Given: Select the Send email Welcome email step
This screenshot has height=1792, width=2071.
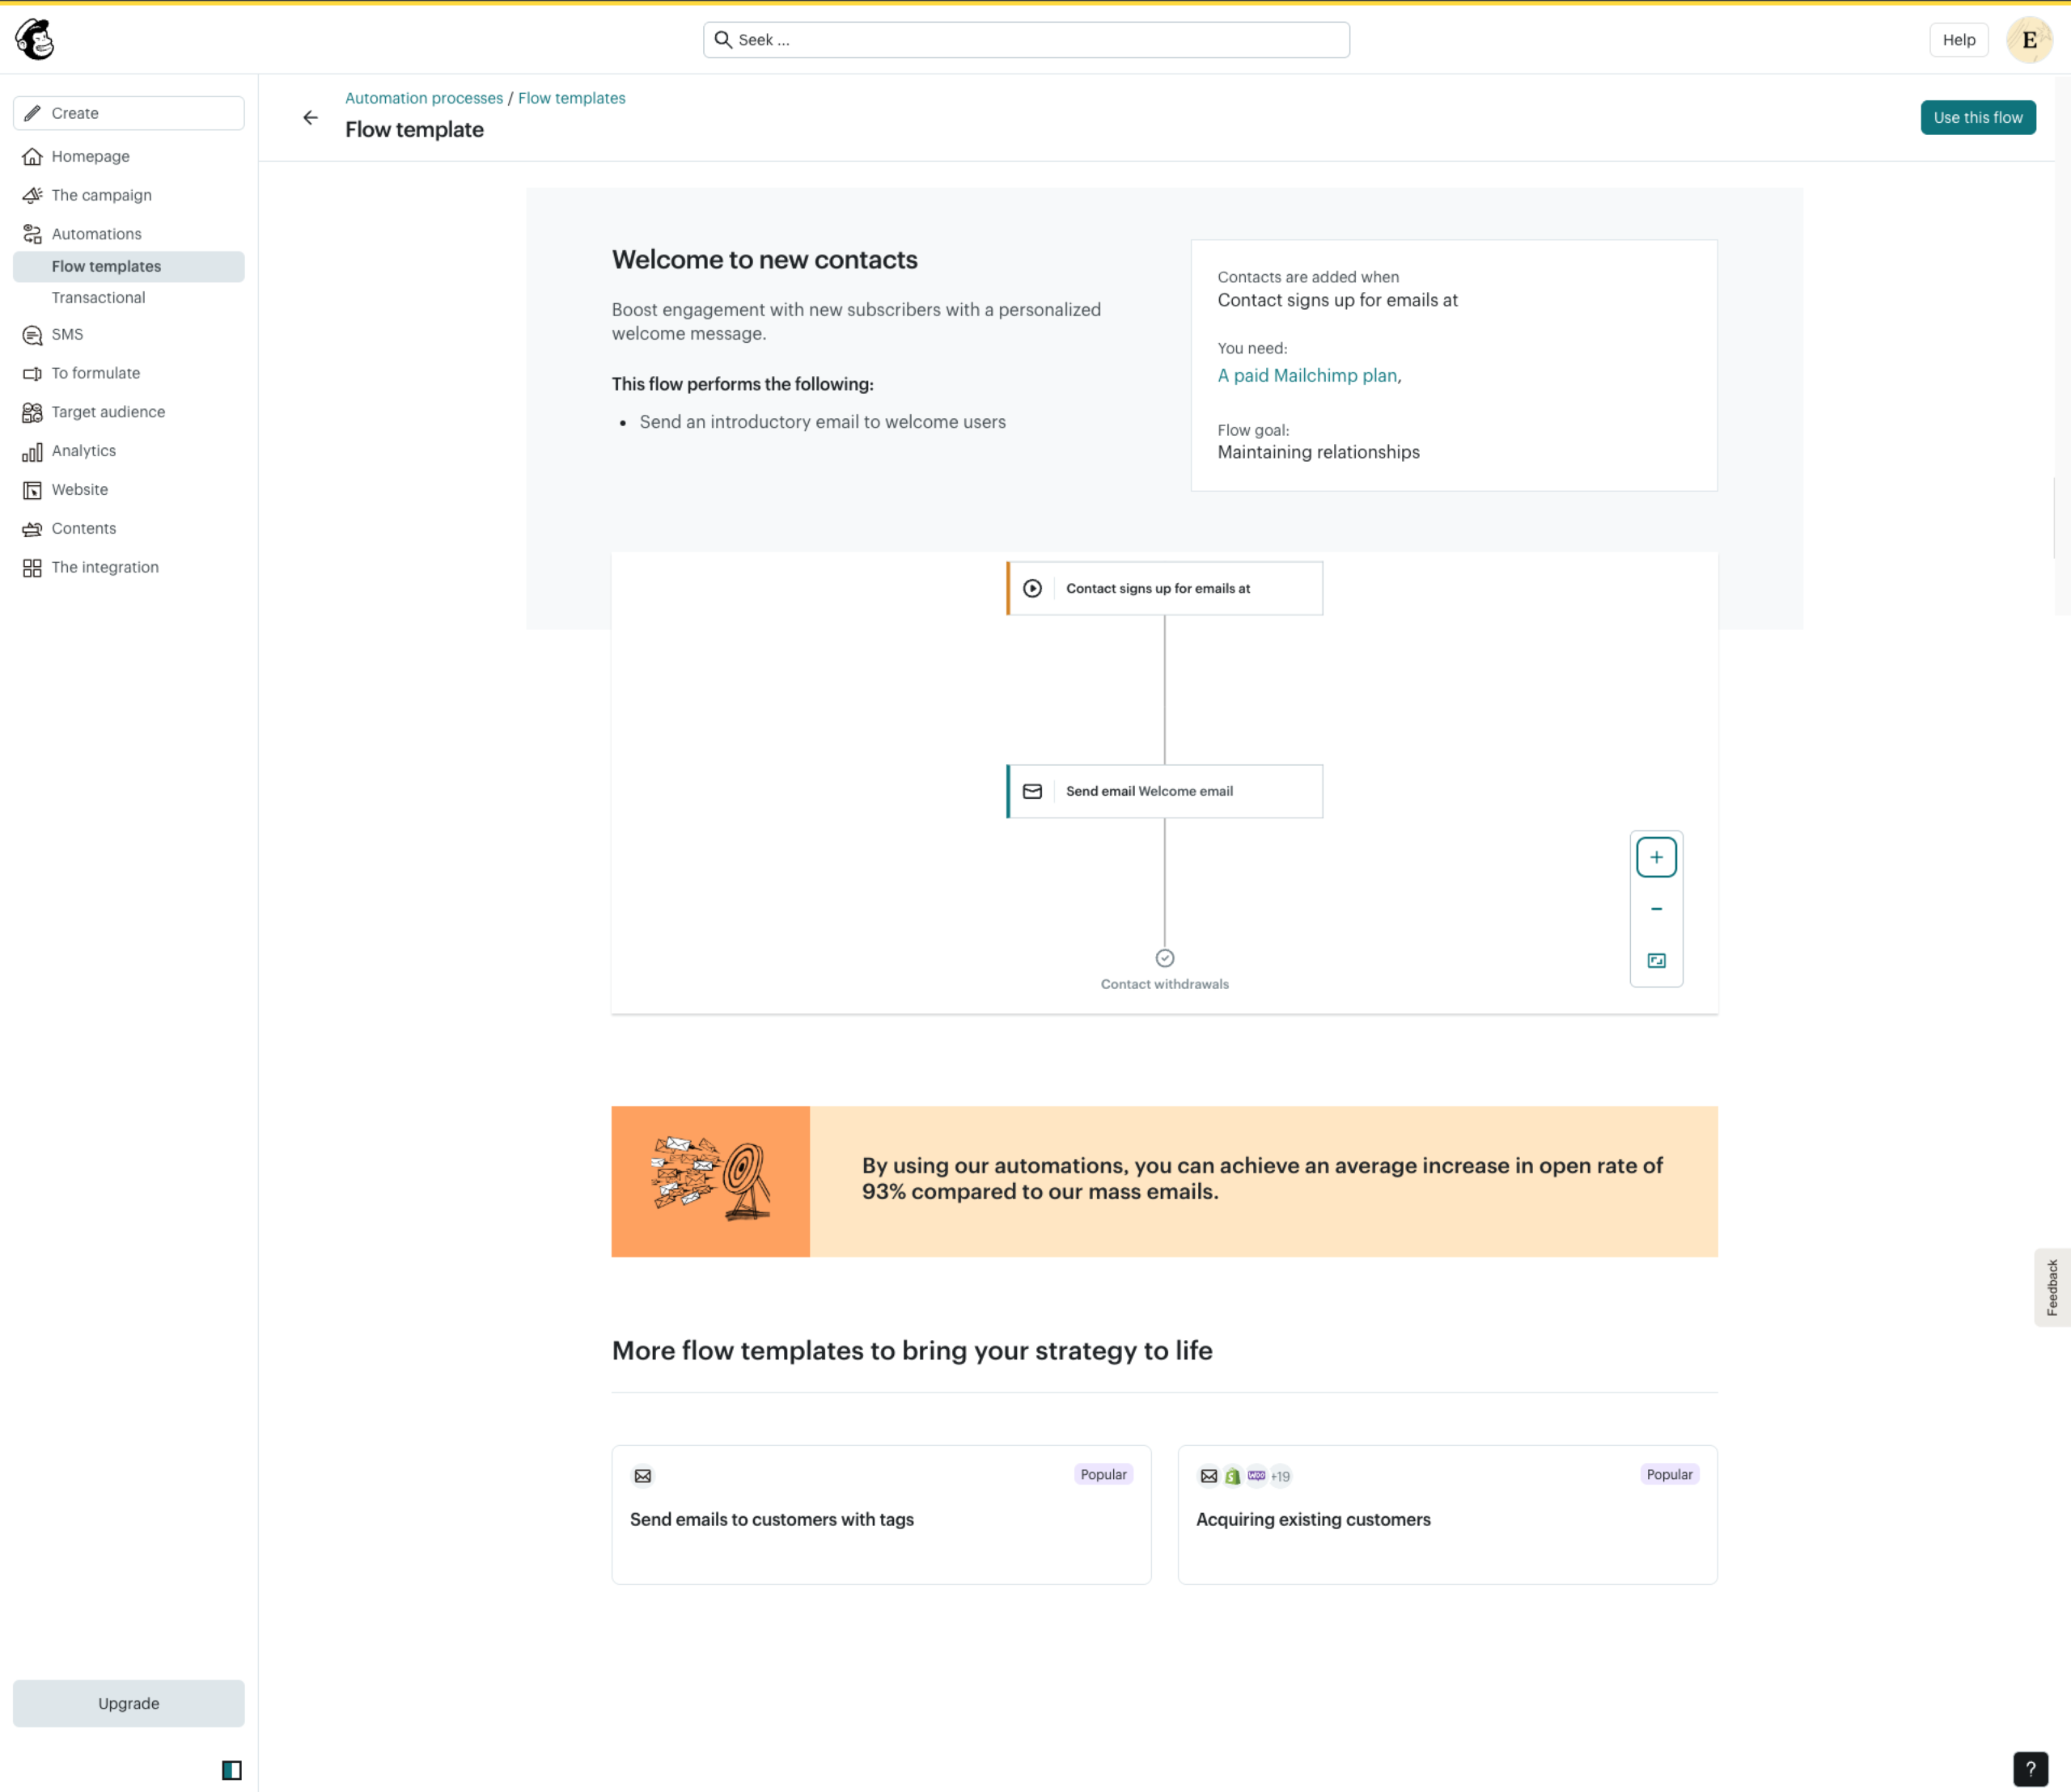Looking at the screenshot, I should [x=1165, y=792].
